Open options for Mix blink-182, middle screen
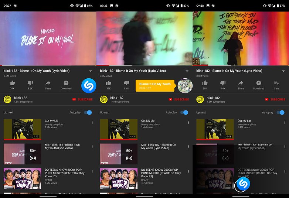289x198 pixels. 188,147
